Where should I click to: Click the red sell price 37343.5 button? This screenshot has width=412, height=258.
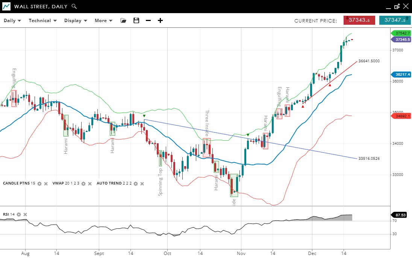coord(359,20)
